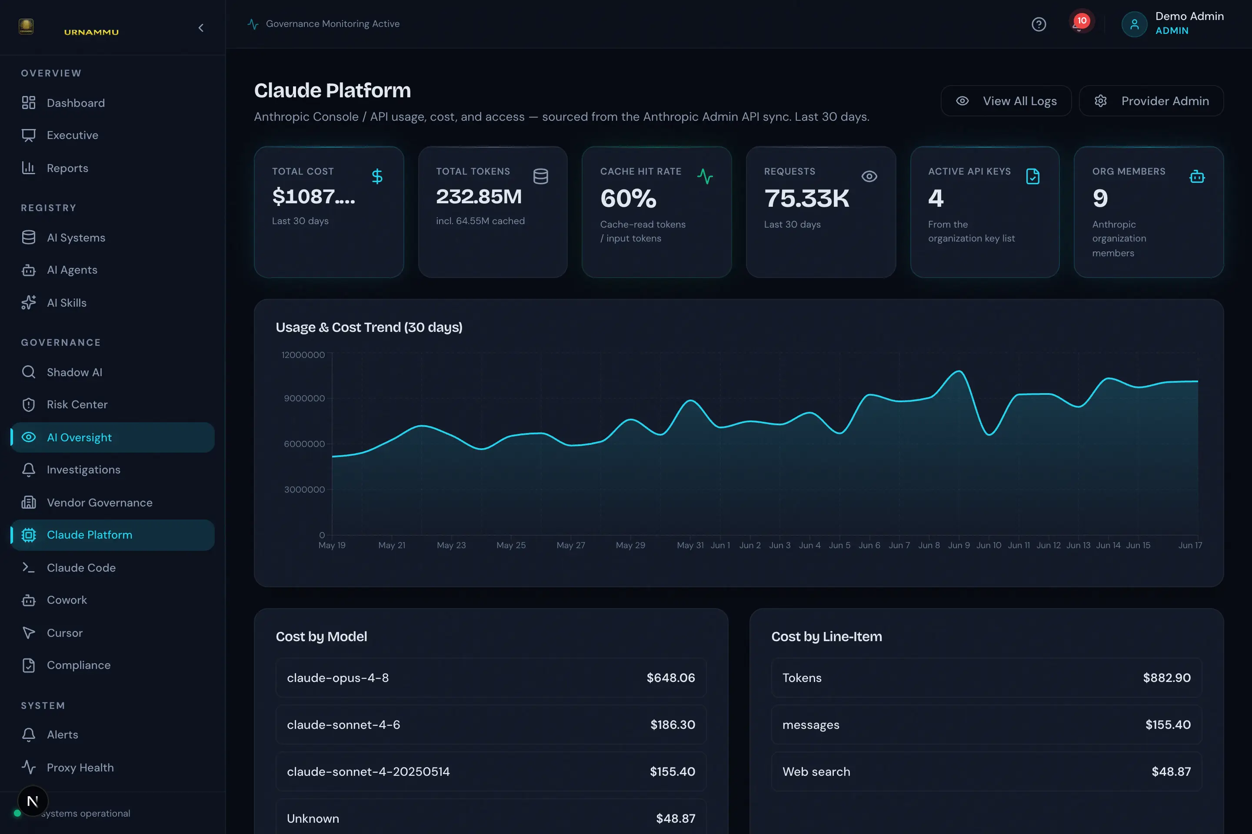Click the Total Tokens database icon
This screenshot has width=1252, height=834.
pyautogui.click(x=541, y=176)
